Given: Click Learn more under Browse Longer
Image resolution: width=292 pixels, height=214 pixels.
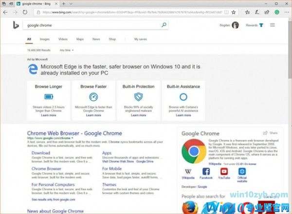Looking at the screenshot, I should [x=48, y=115].
